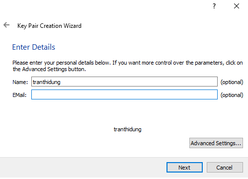Open Advanced Settings for key parameters
Image resolution: width=248 pixels, height=179 pixels.
click(216, 143)
